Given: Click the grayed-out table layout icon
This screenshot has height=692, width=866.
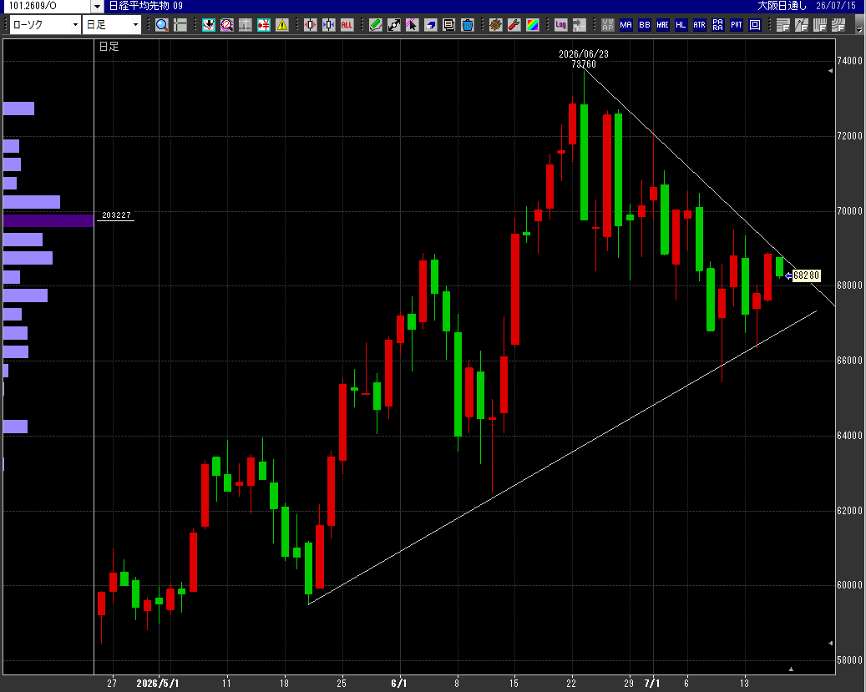Looking at the screenshot, I should (x=246, y=25).
